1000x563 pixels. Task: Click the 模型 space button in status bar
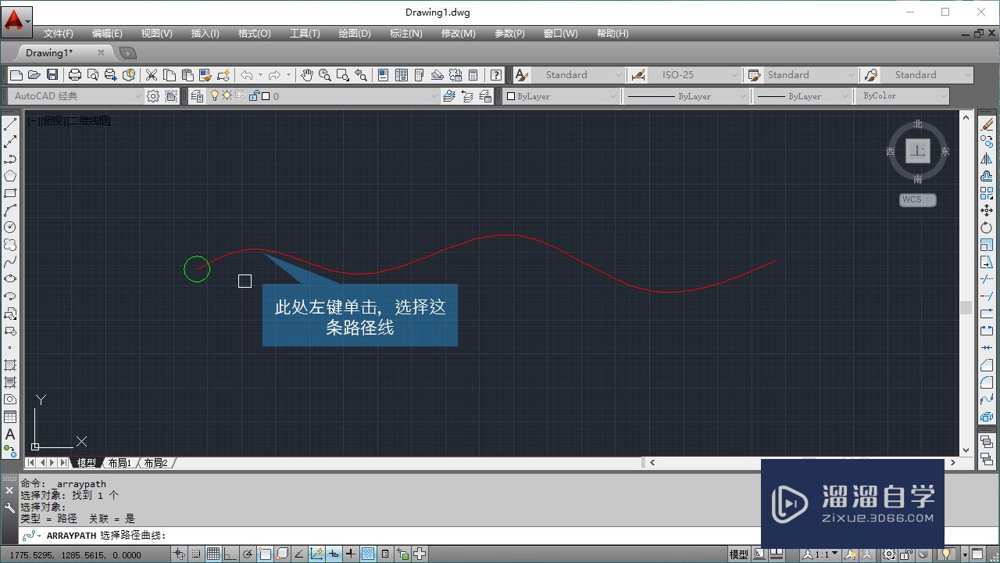(x=738, y=554)
